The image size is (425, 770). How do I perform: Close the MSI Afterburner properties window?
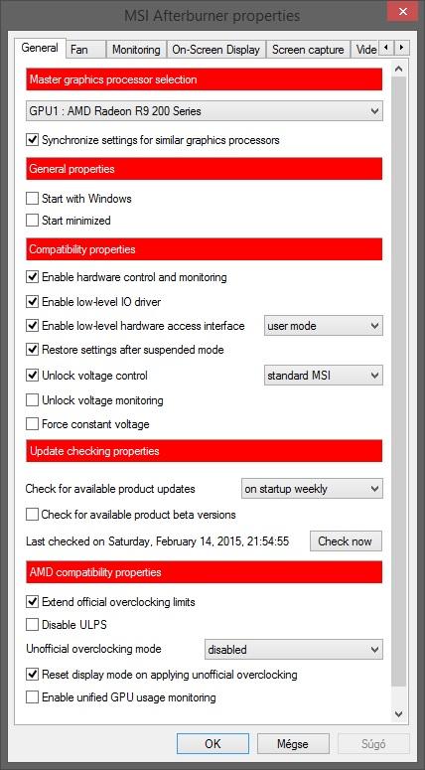click(402, 12)
